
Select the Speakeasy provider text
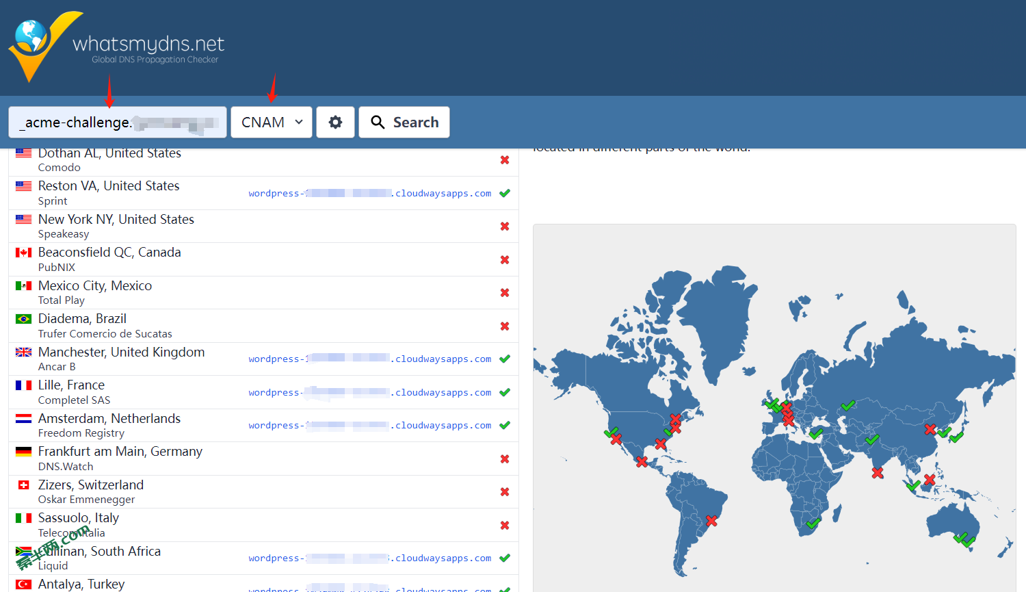[64, 234]
